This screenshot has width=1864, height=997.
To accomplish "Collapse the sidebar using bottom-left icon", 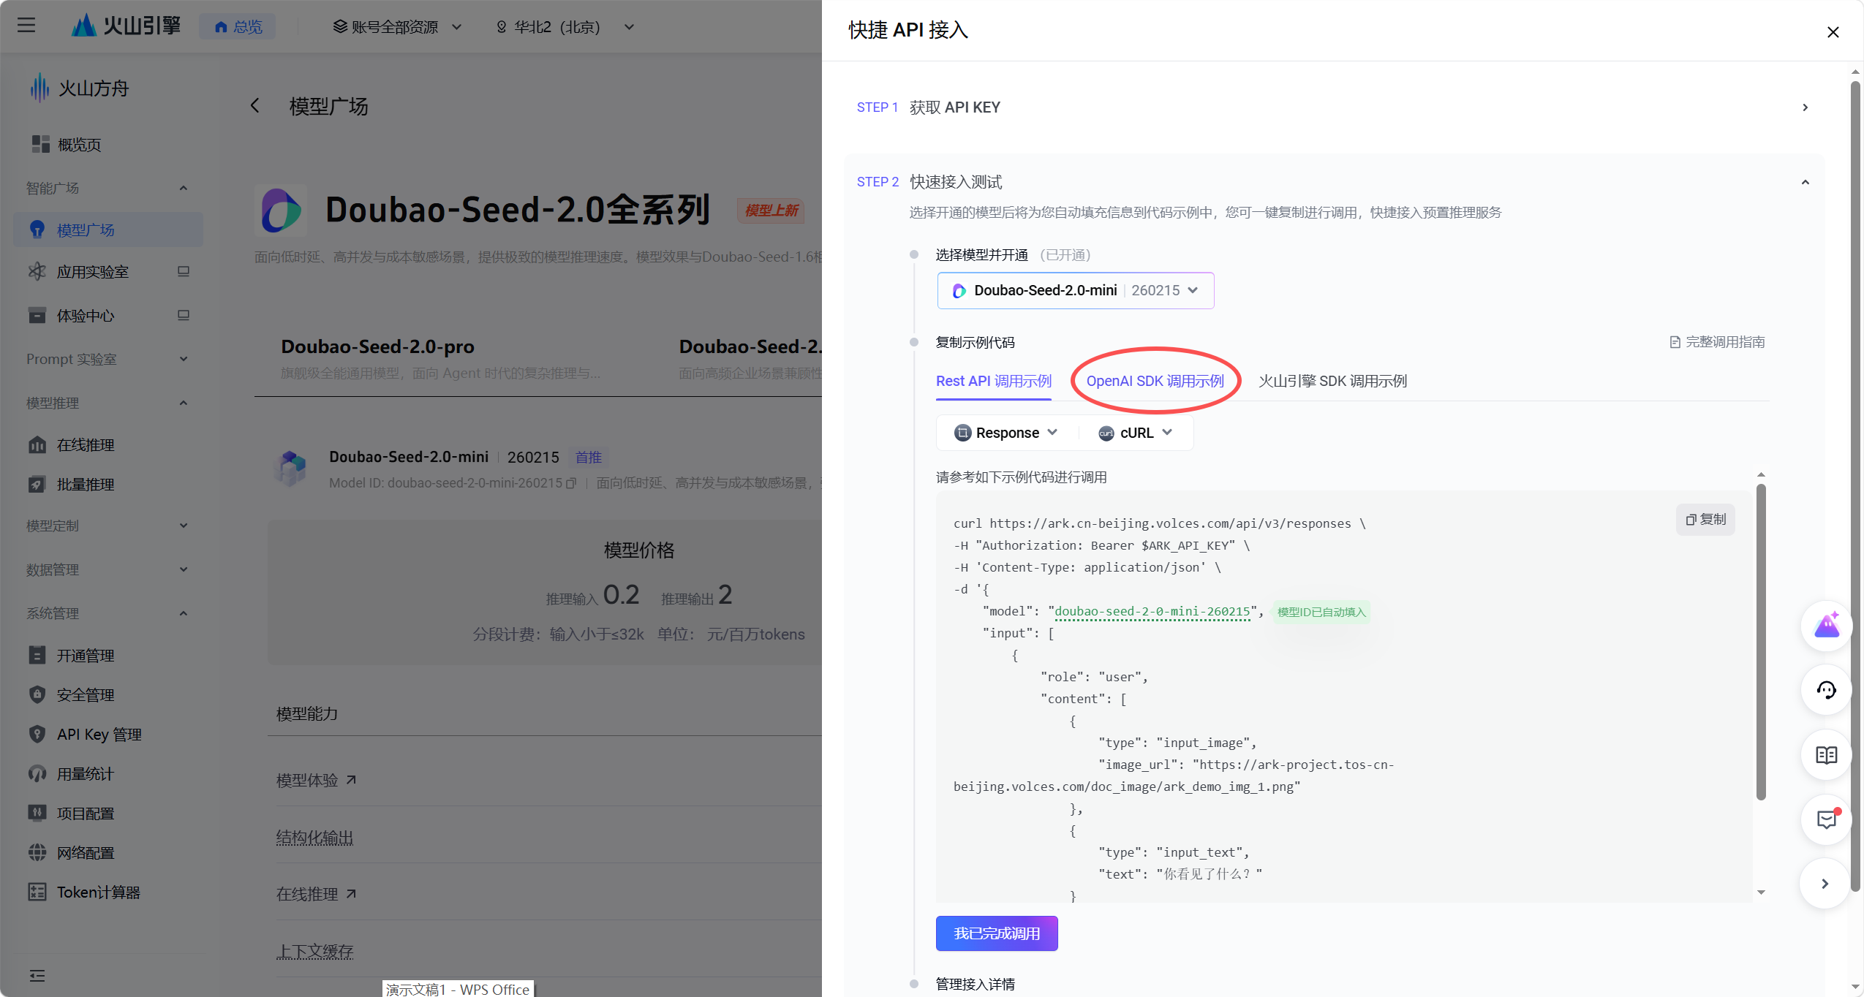I will (x=37, y=976).
